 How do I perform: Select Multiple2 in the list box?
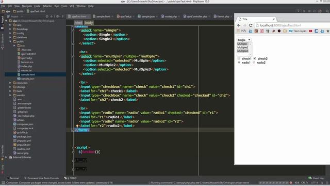coord(243,48)
